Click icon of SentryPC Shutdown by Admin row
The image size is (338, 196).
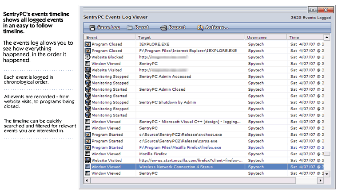87,102
